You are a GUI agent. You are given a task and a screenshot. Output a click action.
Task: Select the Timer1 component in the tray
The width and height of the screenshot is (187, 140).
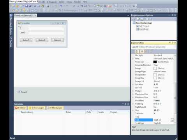(22, 92)
